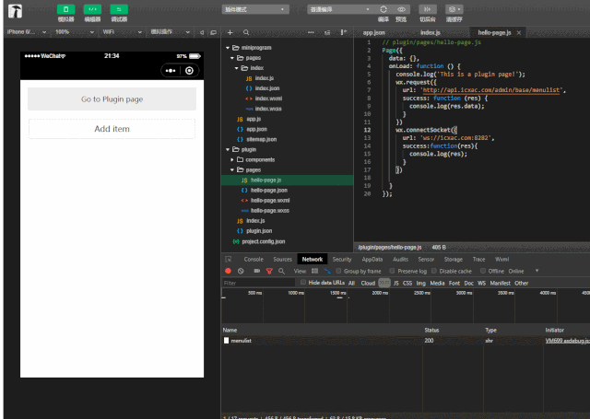Collapse all folders in file tree
The height and width of the screenshot is (419, 590).
(x=327, y=33)
